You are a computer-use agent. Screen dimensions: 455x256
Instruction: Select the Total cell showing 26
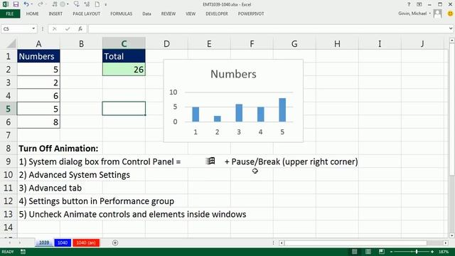click(124, 70)
